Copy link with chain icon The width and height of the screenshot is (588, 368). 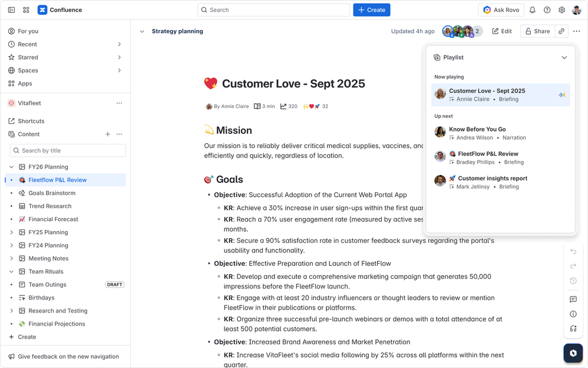pyautogui.click(x=561, y=31)
